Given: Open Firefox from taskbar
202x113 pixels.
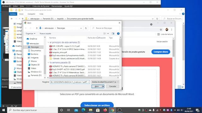Looking at the screenshot, I should tap(105, 110).
